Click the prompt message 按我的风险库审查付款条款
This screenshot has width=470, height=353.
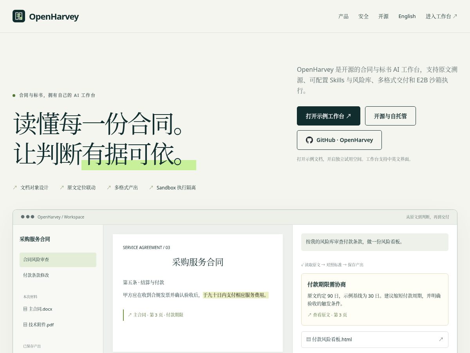tap(375, 242)
